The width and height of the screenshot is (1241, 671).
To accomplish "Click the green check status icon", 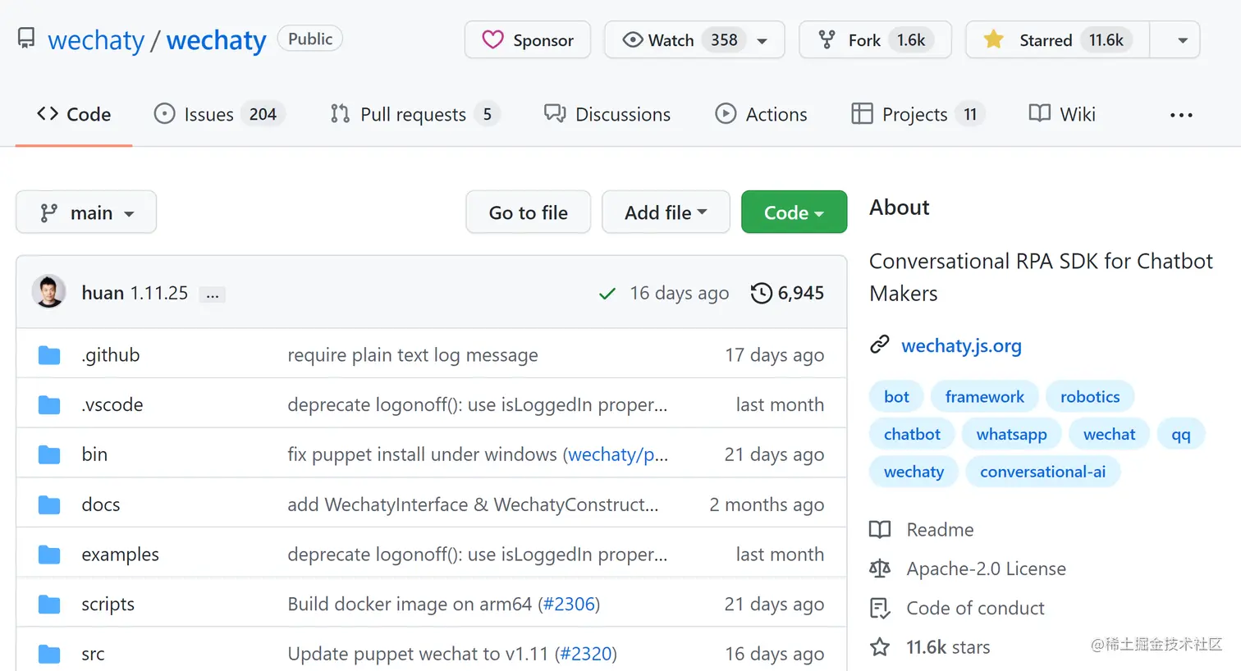I will pyautogui.click(x=607, y=294).
